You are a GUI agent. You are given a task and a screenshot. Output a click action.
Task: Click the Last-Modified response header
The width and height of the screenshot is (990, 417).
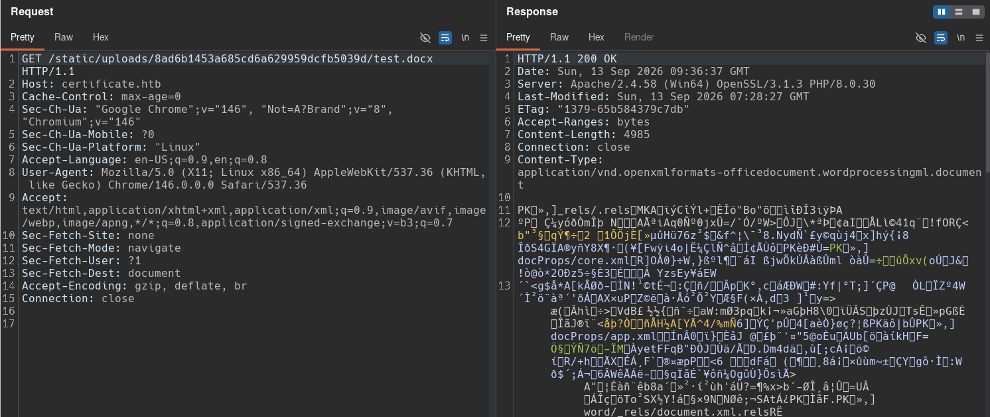point(664,97)
